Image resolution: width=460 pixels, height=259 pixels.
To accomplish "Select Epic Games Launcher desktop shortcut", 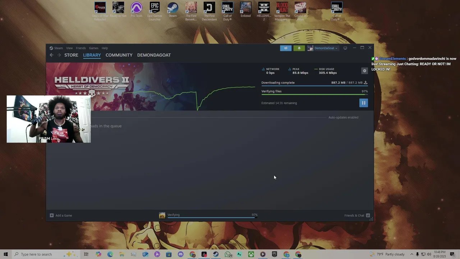I will 155,12.
